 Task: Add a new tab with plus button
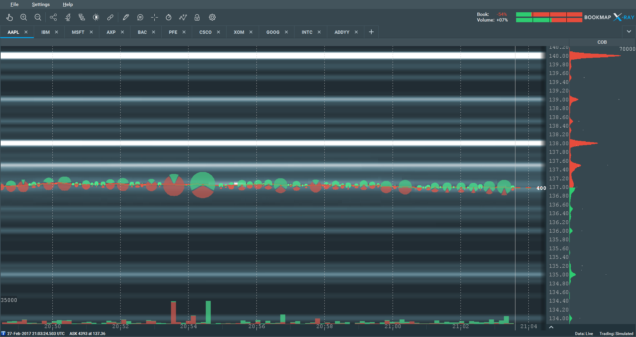tap(371, 32)
